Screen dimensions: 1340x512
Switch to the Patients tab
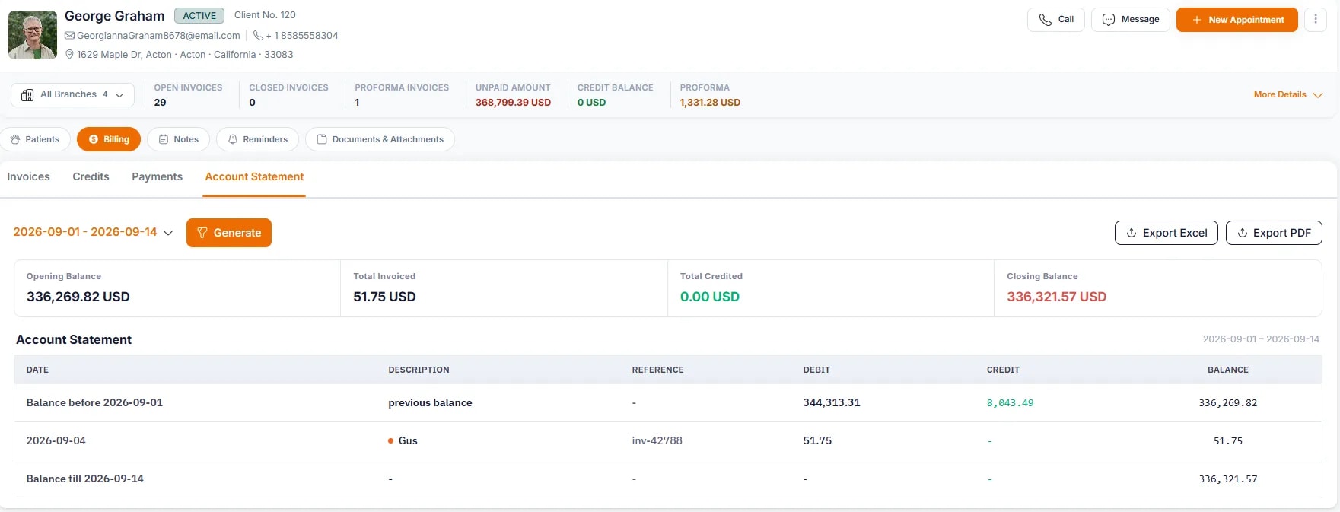coord(35,139)
